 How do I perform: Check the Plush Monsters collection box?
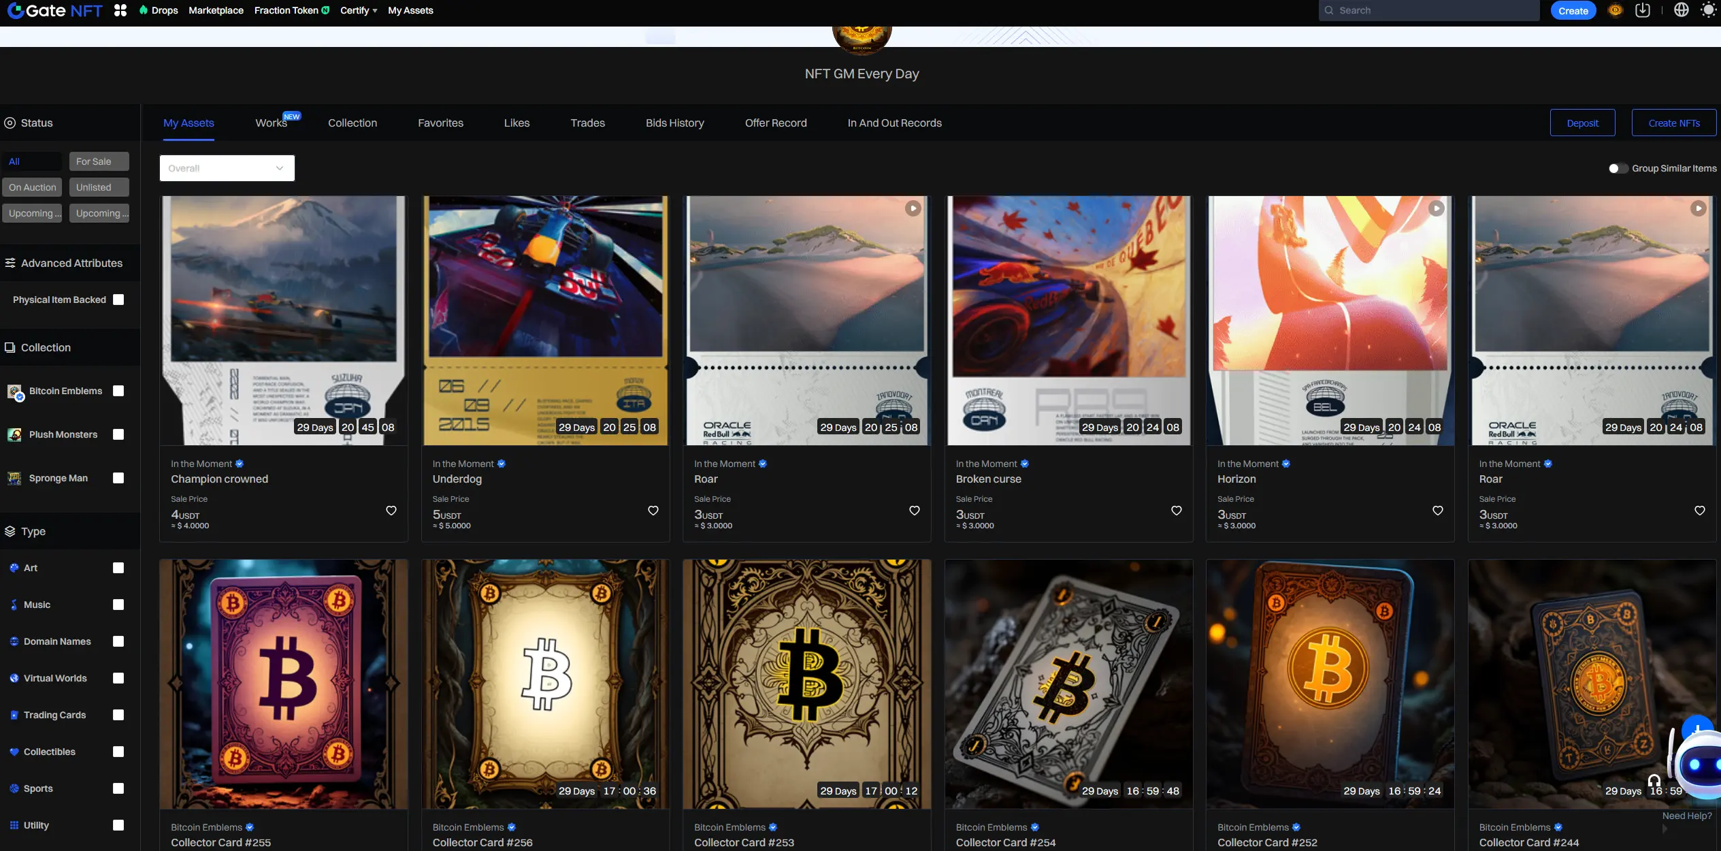coord(118,434)
